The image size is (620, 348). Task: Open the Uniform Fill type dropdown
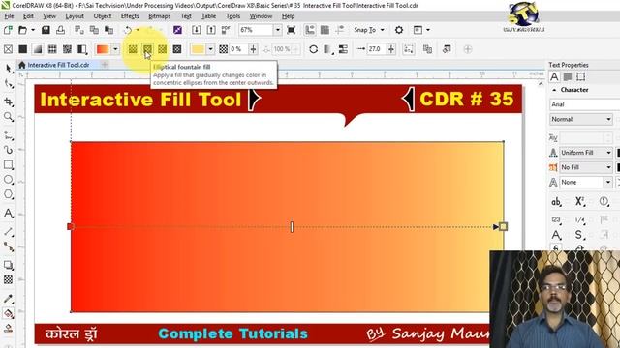click(x=586, y=153)
